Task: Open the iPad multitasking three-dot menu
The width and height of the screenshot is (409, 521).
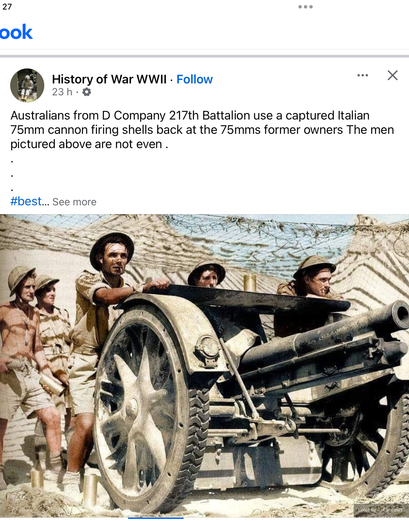Action: (x=305, y=7)
